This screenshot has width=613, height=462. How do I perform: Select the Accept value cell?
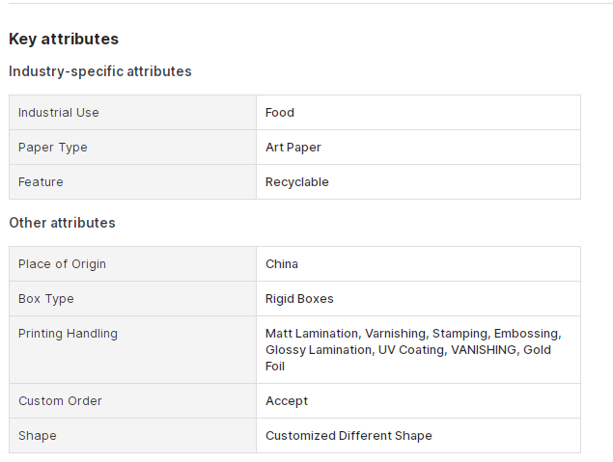pos(418,401)
